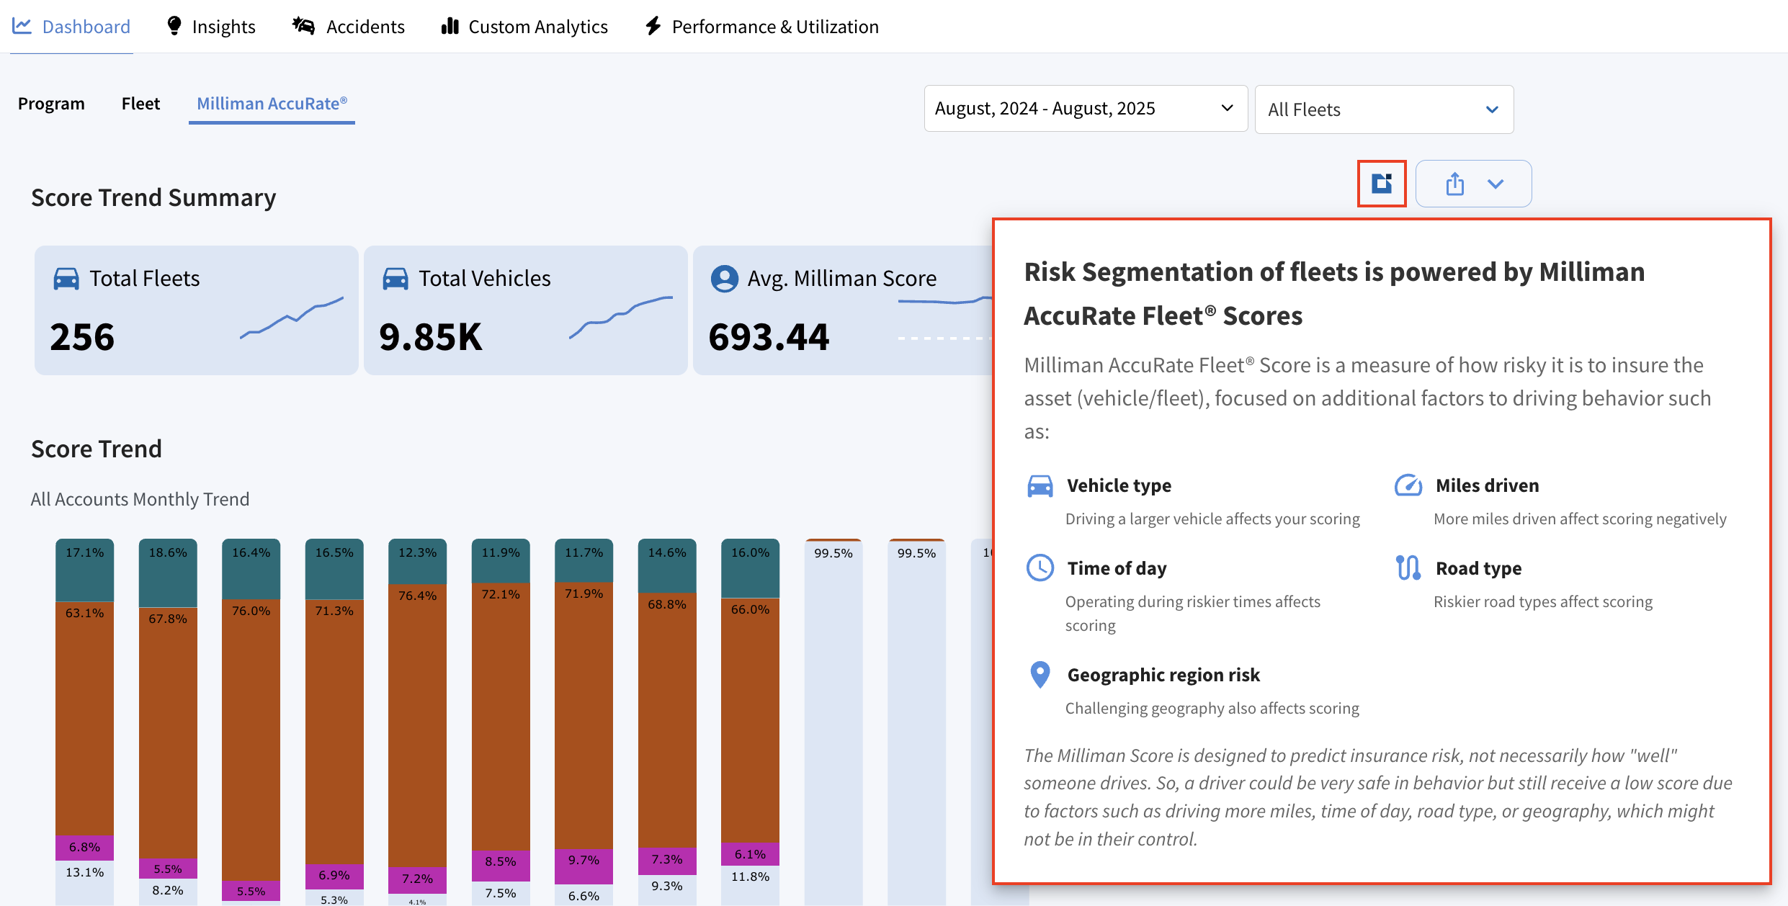Viewport: 1788px width, 906px height.
Task: Open the Accidents tab
Action: 349,27
